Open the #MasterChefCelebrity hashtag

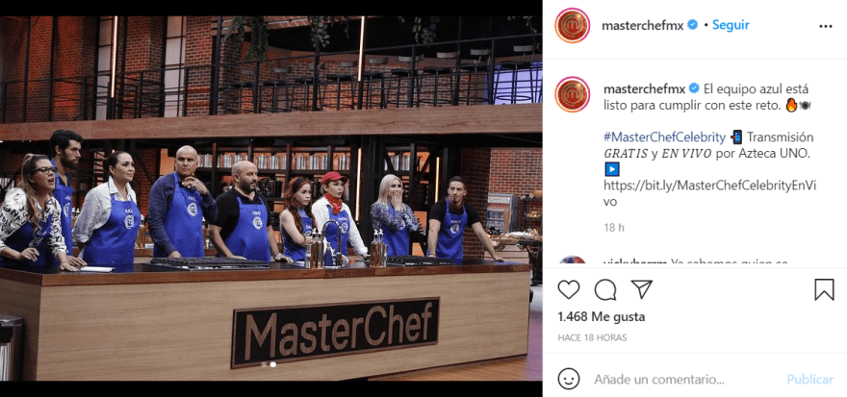[664, 137]
